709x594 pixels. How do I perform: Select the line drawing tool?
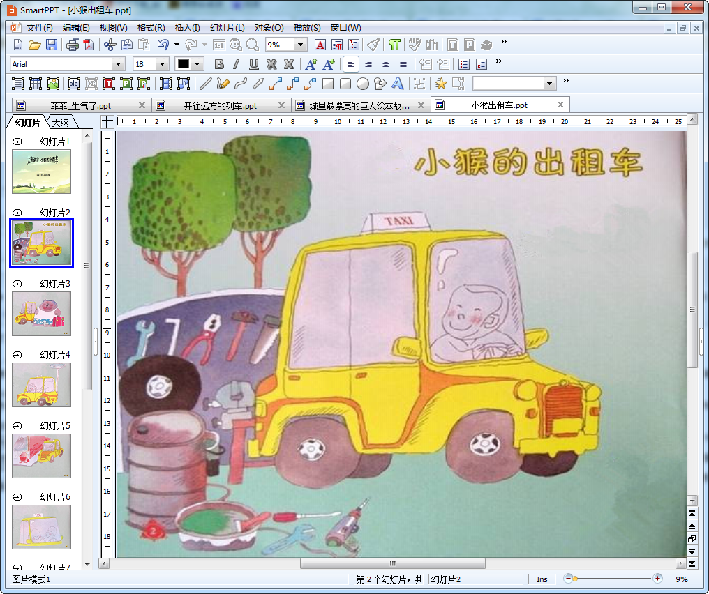click(x=206, y=84)
